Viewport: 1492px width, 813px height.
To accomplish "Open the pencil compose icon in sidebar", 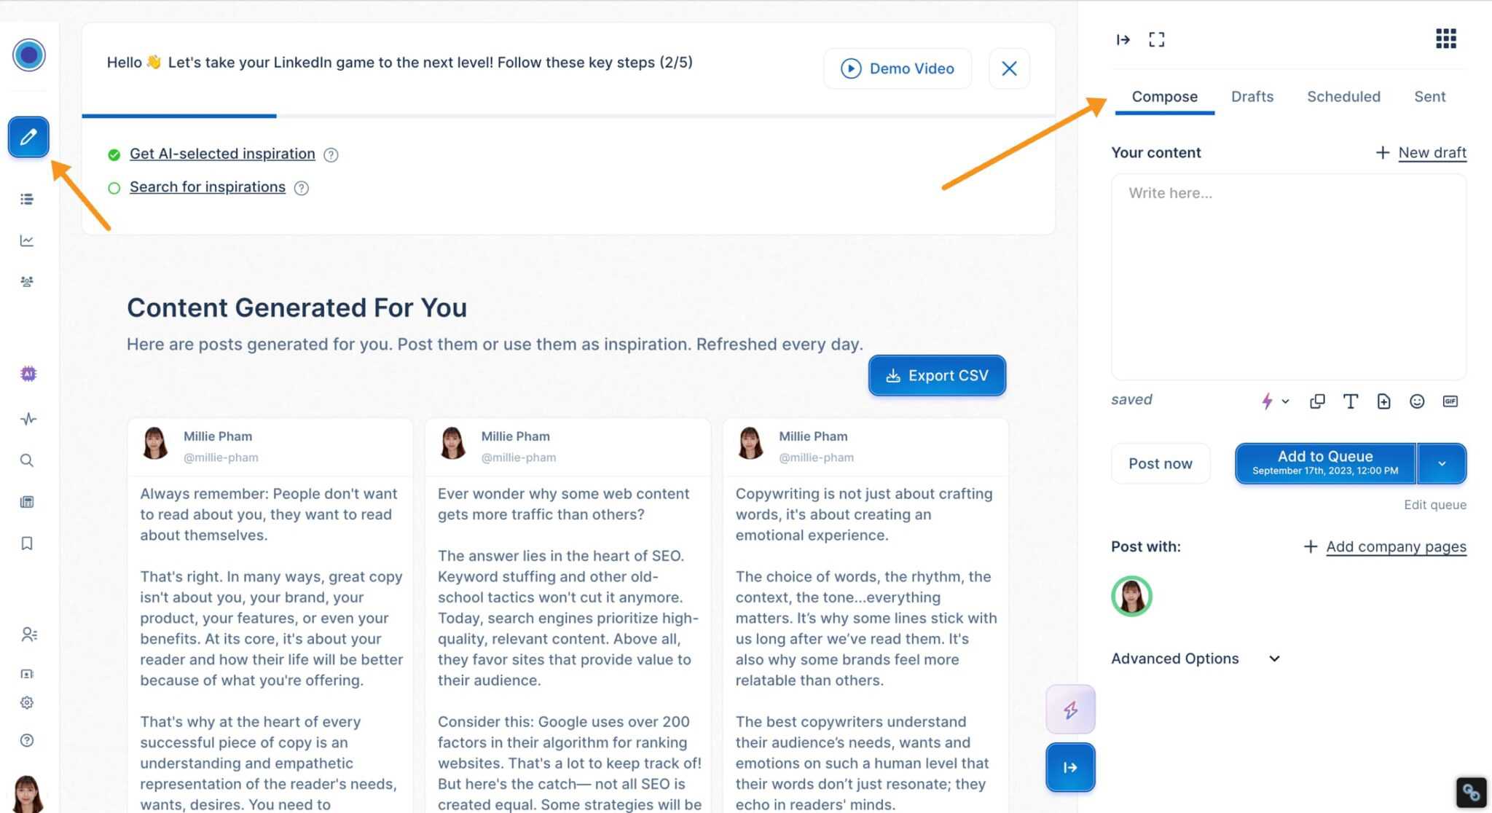I will (x=28, y=137).
